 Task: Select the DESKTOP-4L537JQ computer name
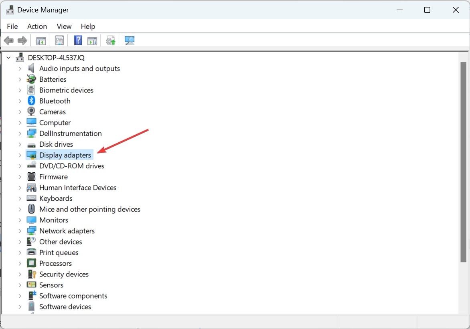coord(57,58)
